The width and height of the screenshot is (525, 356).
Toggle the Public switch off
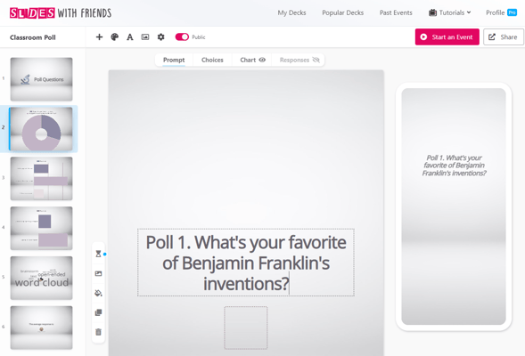coord(182,37)
